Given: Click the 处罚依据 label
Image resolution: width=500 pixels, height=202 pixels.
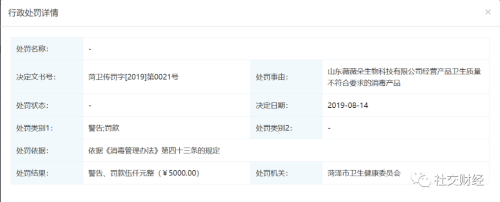Looking at the screenshot, I should pyautogui.click(x=32, y=150).
